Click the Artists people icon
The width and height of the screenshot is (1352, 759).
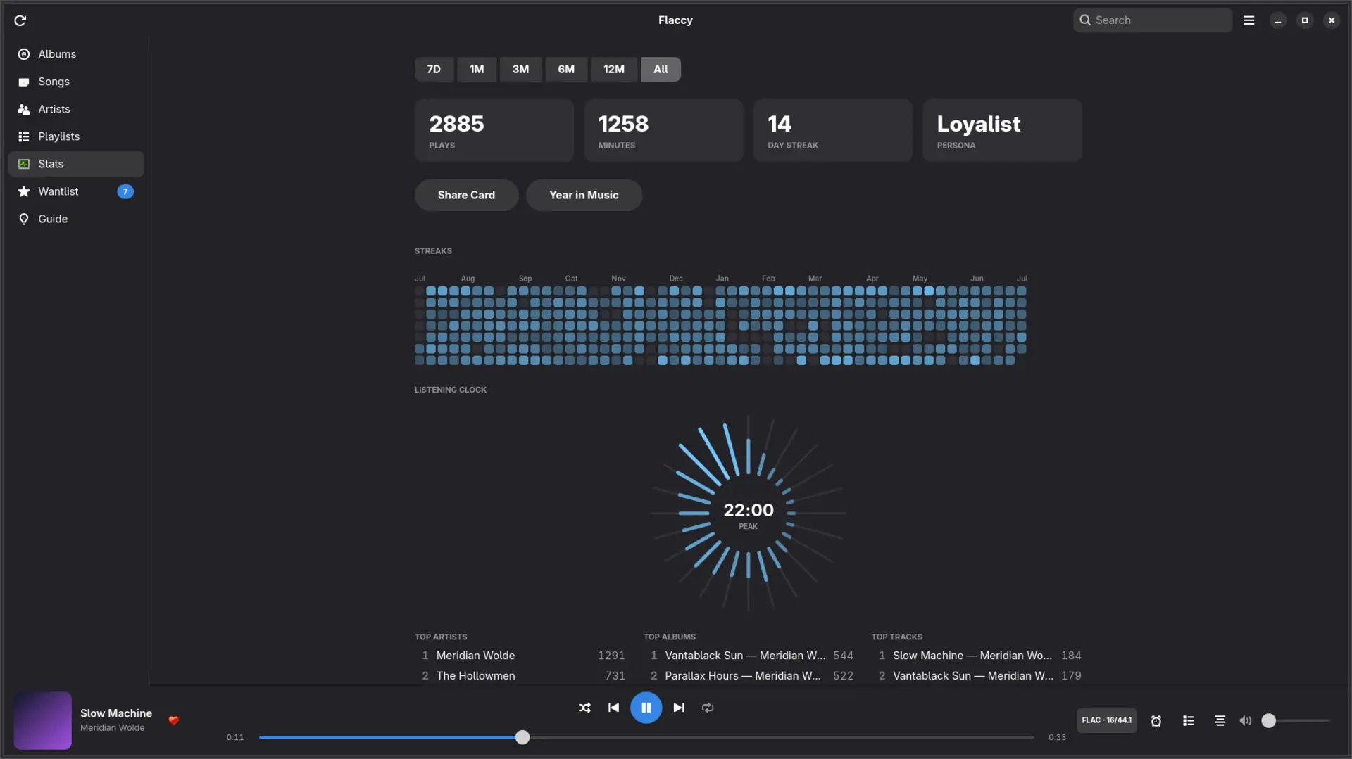point(24,109)
